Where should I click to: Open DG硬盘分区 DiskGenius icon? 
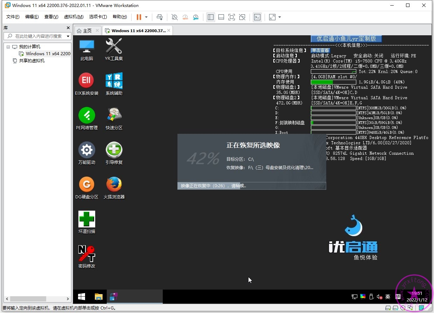point(86,188)
